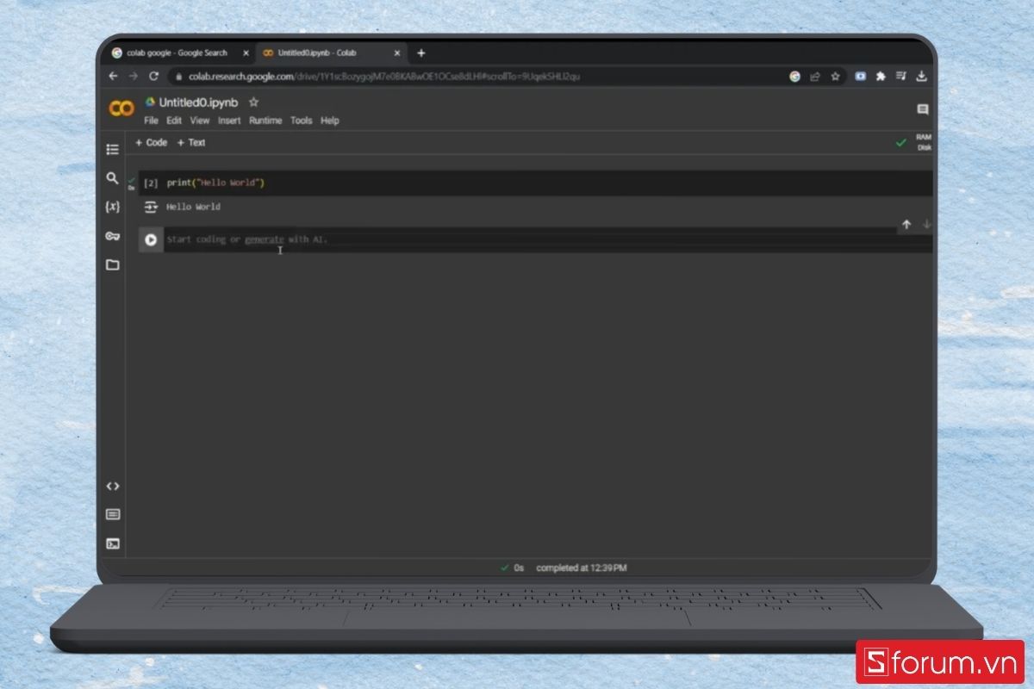
Task: Click the notebook title Untitled0.ipynb
Action: 200,102
